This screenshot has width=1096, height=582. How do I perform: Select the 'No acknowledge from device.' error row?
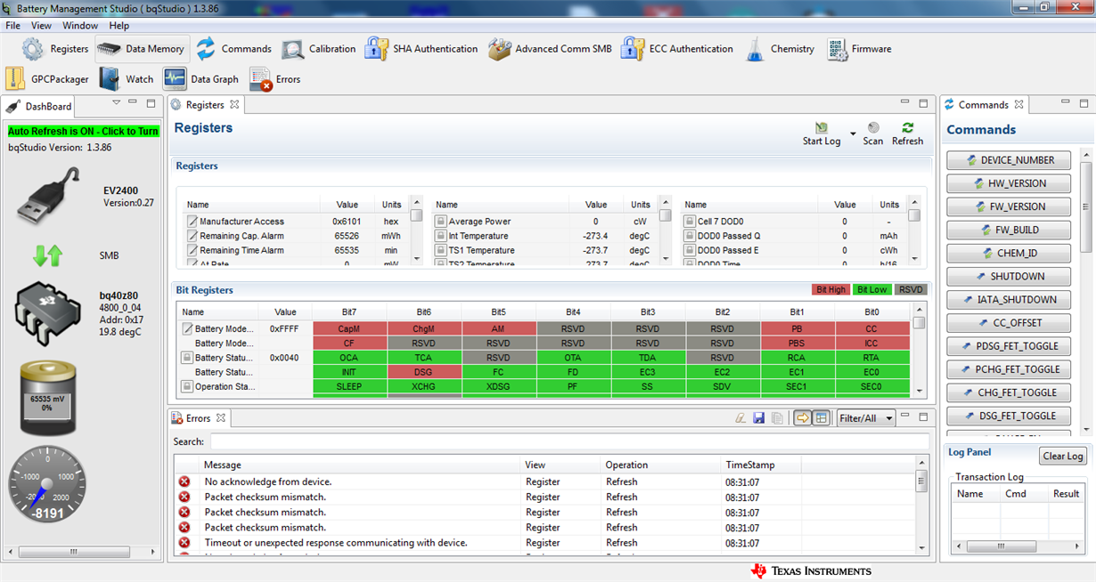(x=544, y=481)
